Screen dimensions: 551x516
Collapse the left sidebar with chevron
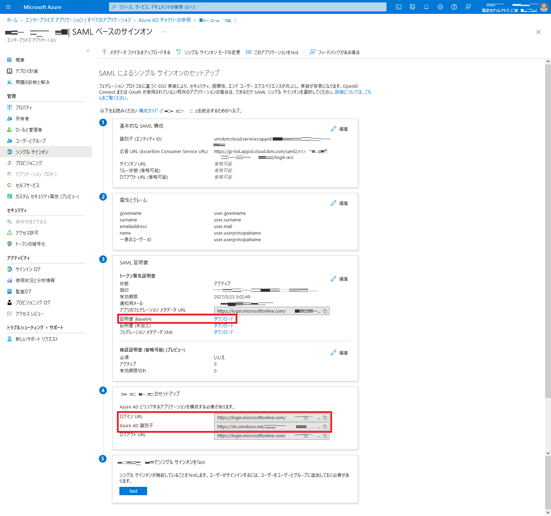pyautogui.click(x=88, y=51)
